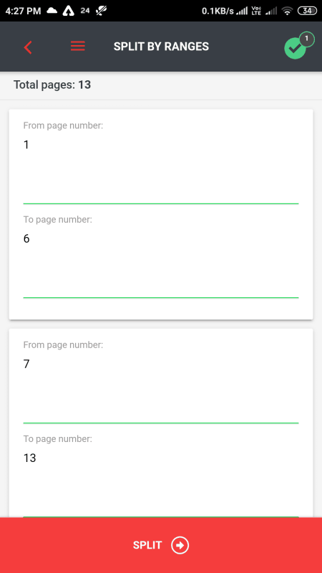Tap the battery indicator showing 34

tap(307, 11)
